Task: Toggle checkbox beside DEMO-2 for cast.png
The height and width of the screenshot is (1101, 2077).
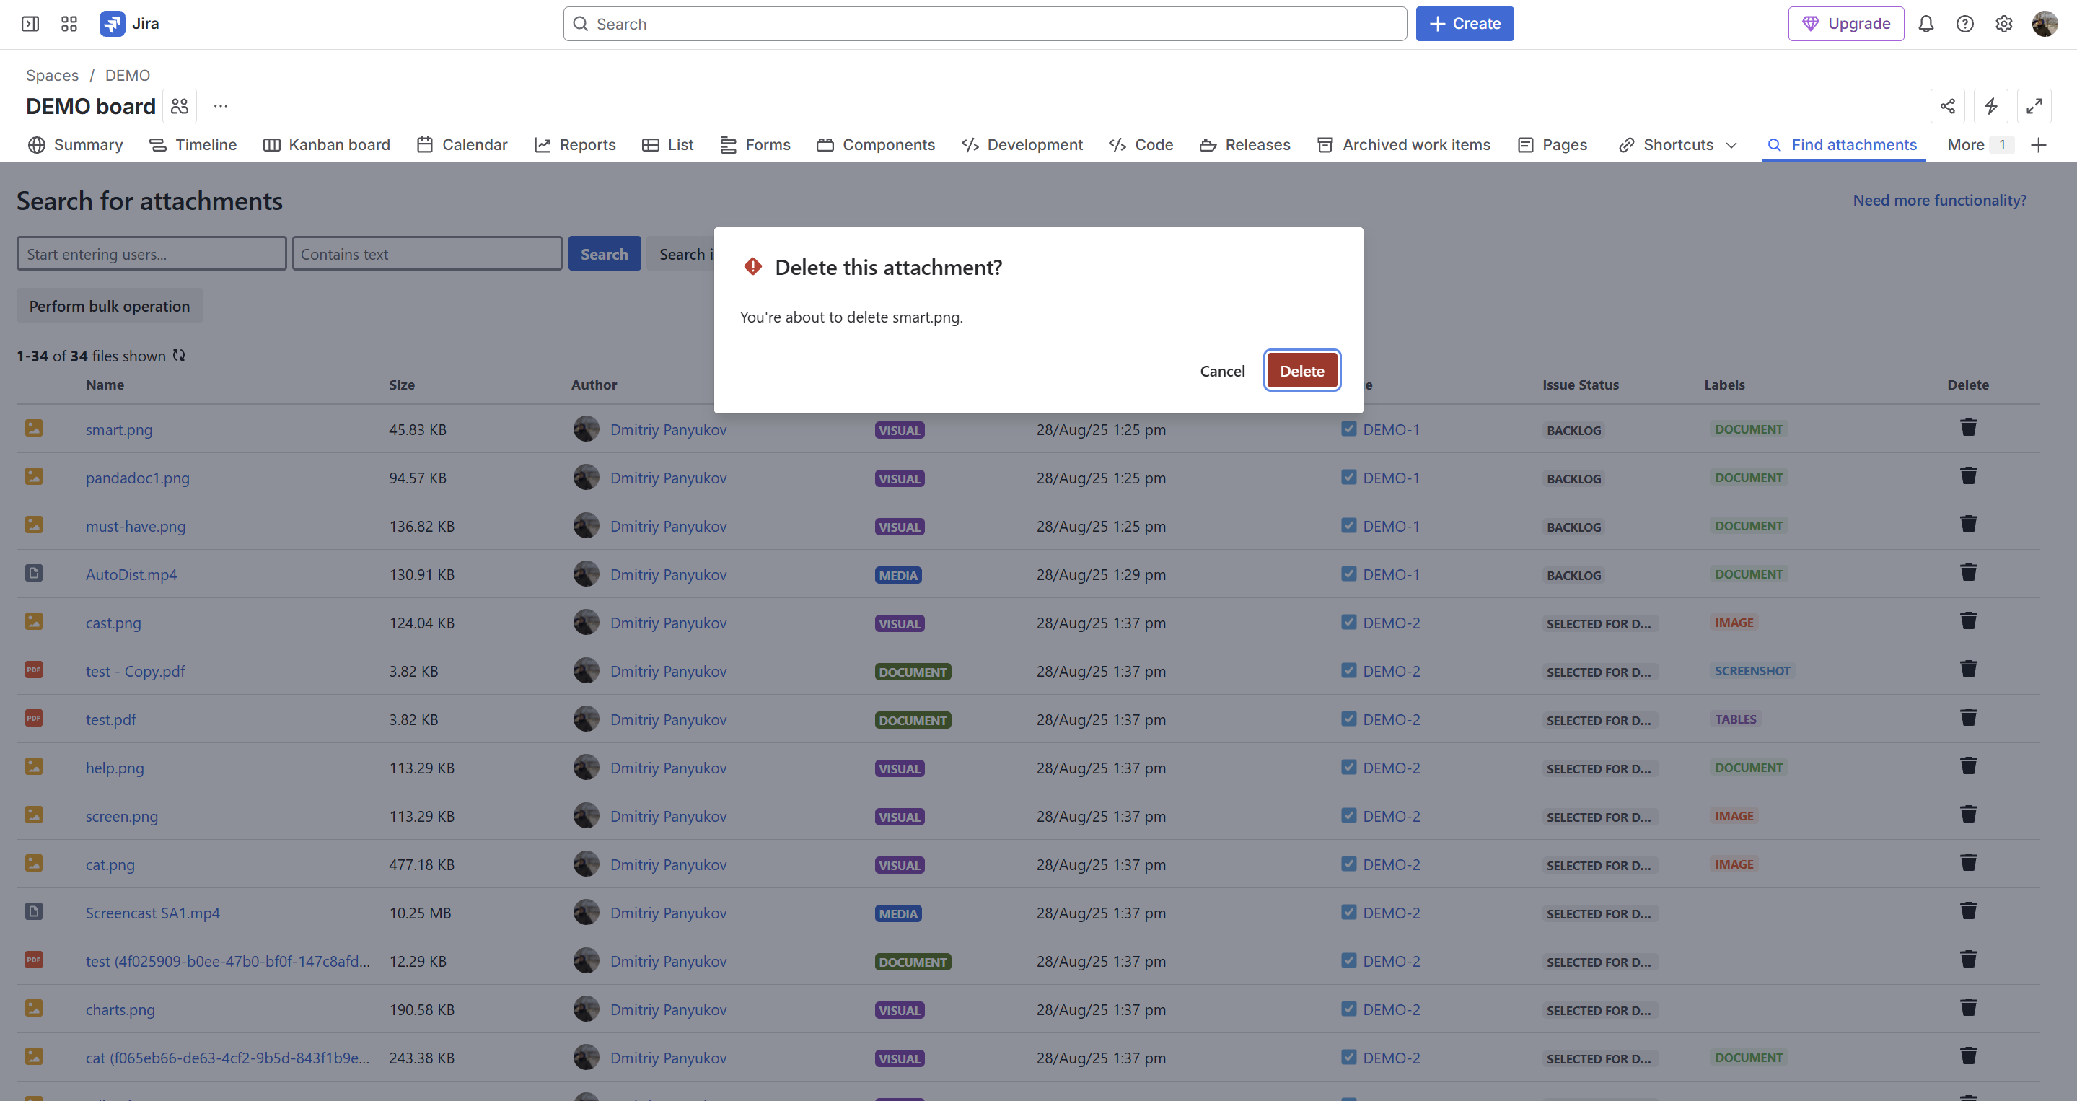Action: 1348,622
